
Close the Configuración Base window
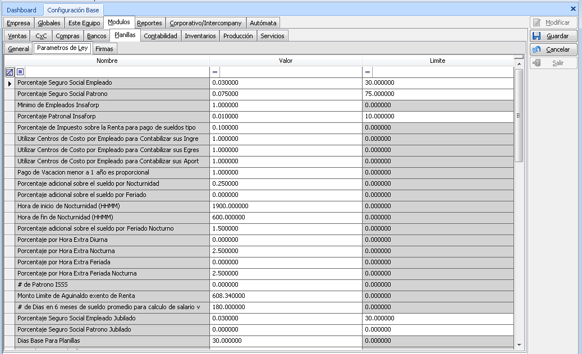tap(574, 8)
